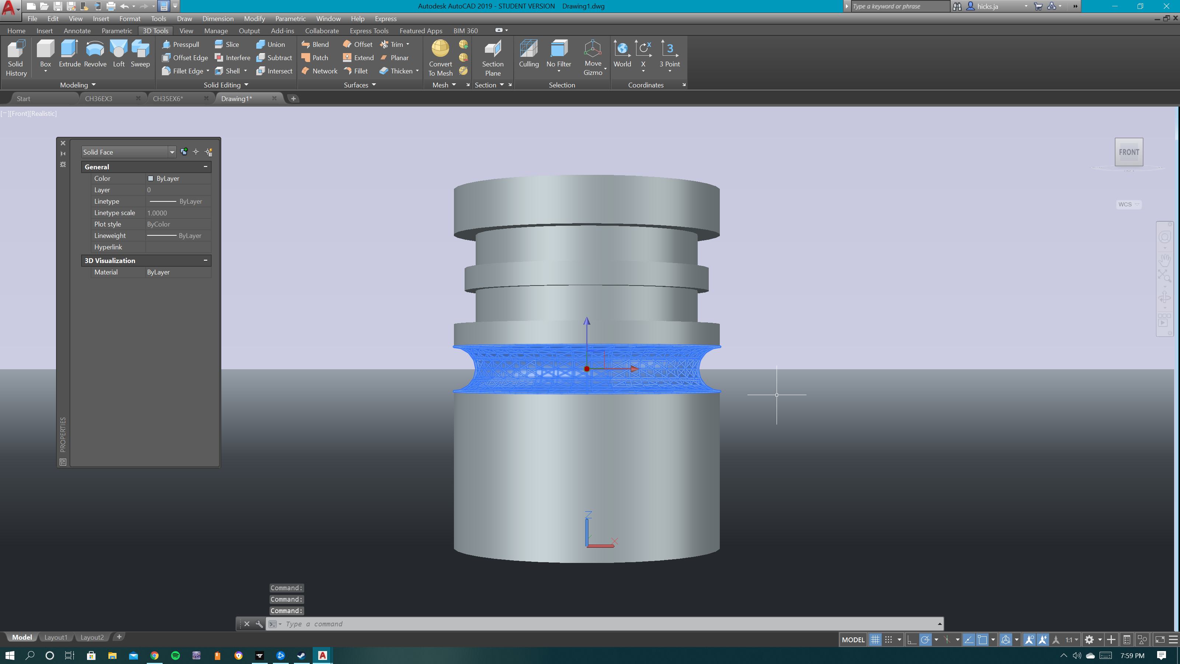Create a Section Plane
The width and height of the screenshot is (1180, 664).
point(493,58)
